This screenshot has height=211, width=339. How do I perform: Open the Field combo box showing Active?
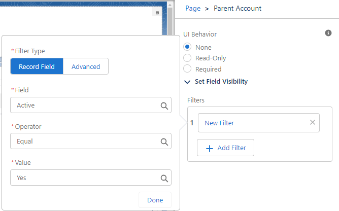pyautogui.click(x=84, y=105)
